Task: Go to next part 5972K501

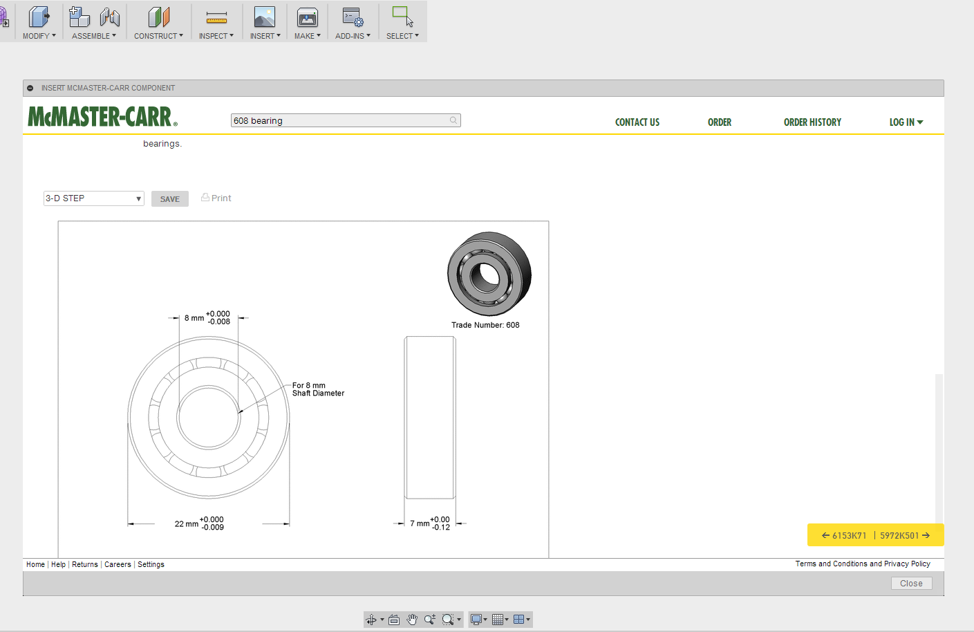Action: 905,535
